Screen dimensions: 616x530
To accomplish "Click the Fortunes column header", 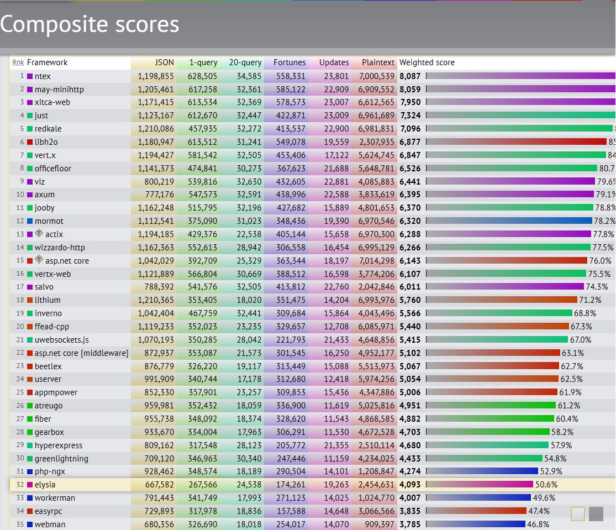I will [x=289, y=62].
